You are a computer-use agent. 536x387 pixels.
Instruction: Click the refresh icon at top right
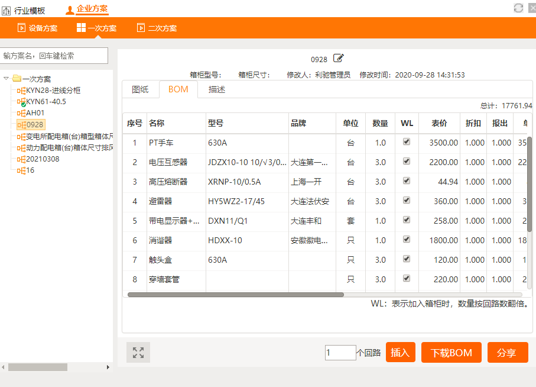pyautogui.click(x=518, y=8)
